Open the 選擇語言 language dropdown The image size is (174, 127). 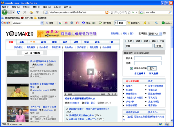coord(155,34)
